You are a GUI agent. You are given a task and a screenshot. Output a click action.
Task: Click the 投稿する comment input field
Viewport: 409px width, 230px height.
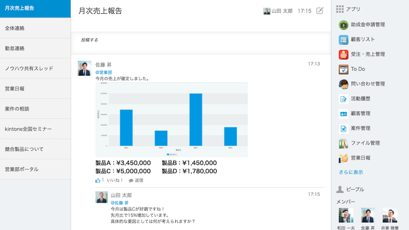tap(201, 40)
